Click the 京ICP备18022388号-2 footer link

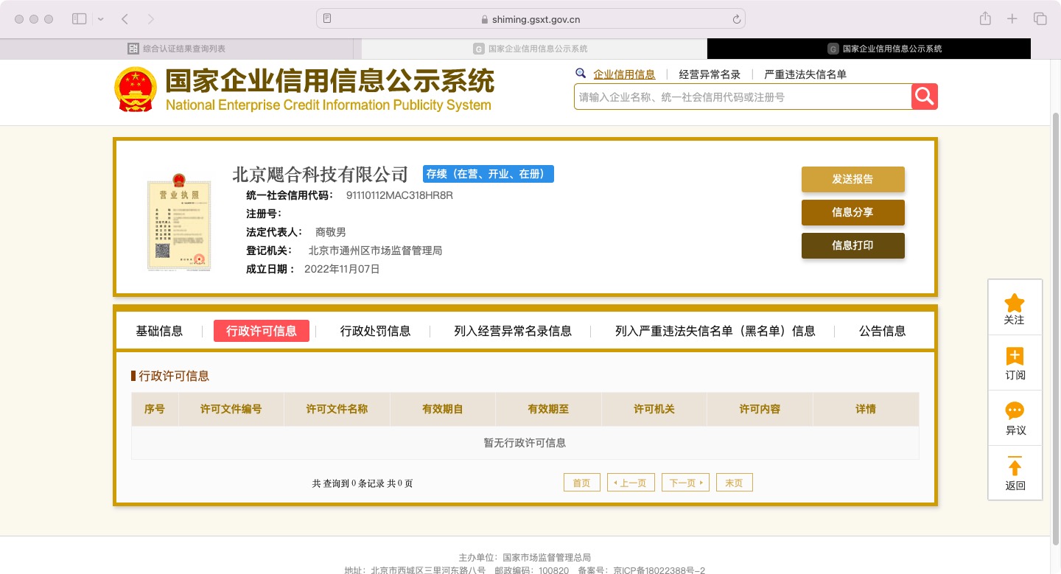click(659, 570)
